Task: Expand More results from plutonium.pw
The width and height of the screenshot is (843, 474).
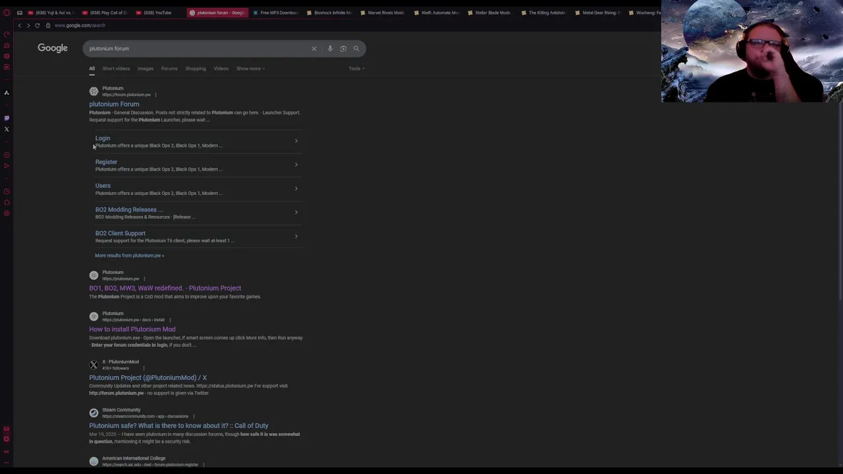Action: click(129, 255)
